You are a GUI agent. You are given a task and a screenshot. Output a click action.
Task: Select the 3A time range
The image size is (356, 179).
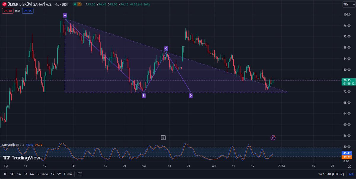(x=26, y=174)
